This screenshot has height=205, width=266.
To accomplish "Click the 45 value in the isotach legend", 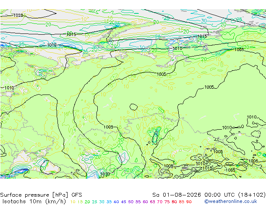I will [x=123, y=202].
